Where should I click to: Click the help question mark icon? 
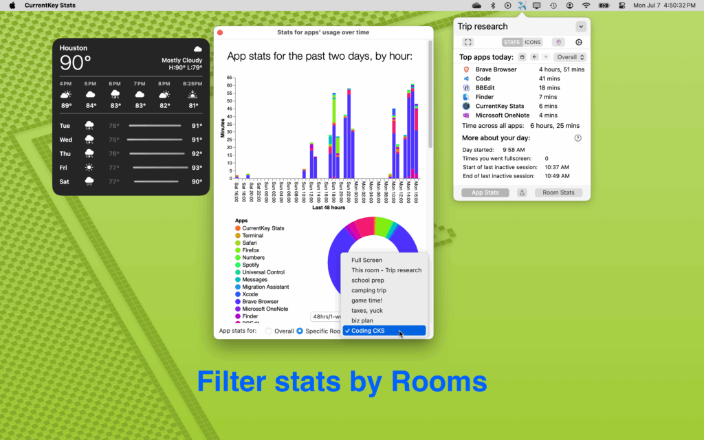pos(577,138)
